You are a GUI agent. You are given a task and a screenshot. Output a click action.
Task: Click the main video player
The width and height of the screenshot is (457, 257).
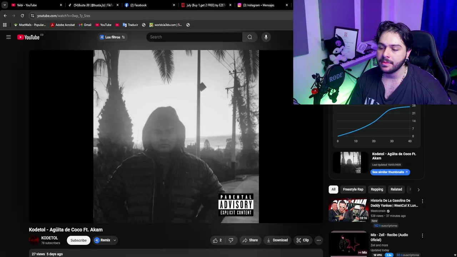coord(176,136)
